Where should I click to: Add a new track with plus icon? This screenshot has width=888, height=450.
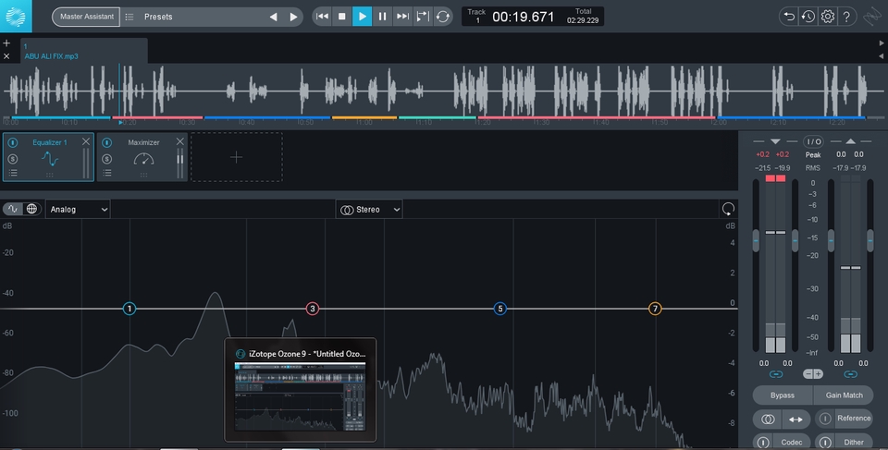pyautogui.click(x=6, y=43)
